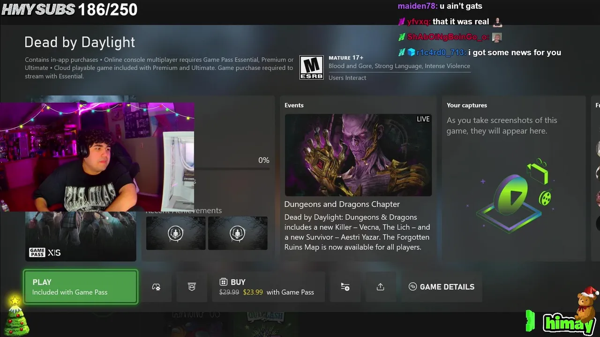Click the Dead by Daylight title

click(80, 42)
